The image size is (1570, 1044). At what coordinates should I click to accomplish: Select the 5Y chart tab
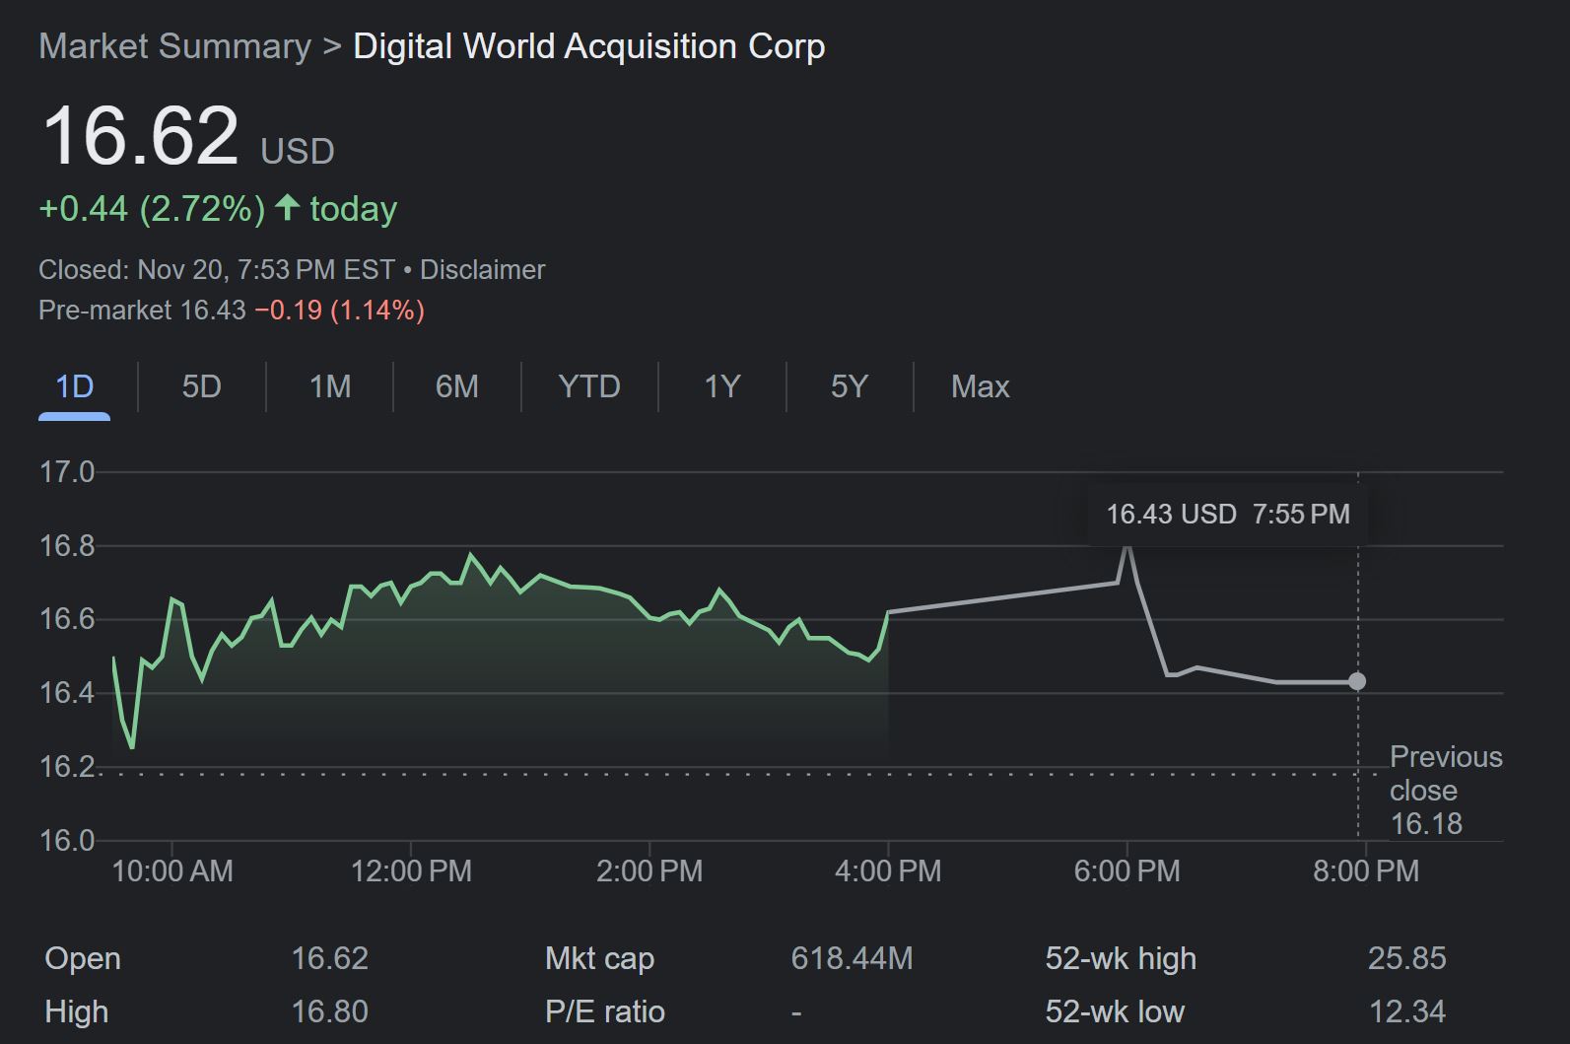pos(850,386)
